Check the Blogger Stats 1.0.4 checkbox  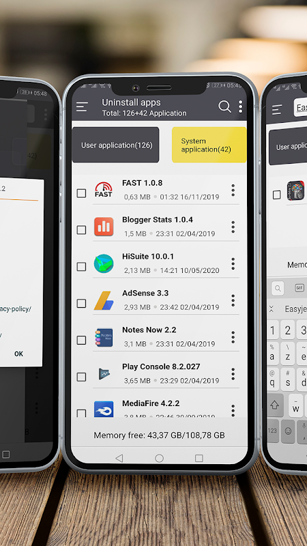(81, 230)
